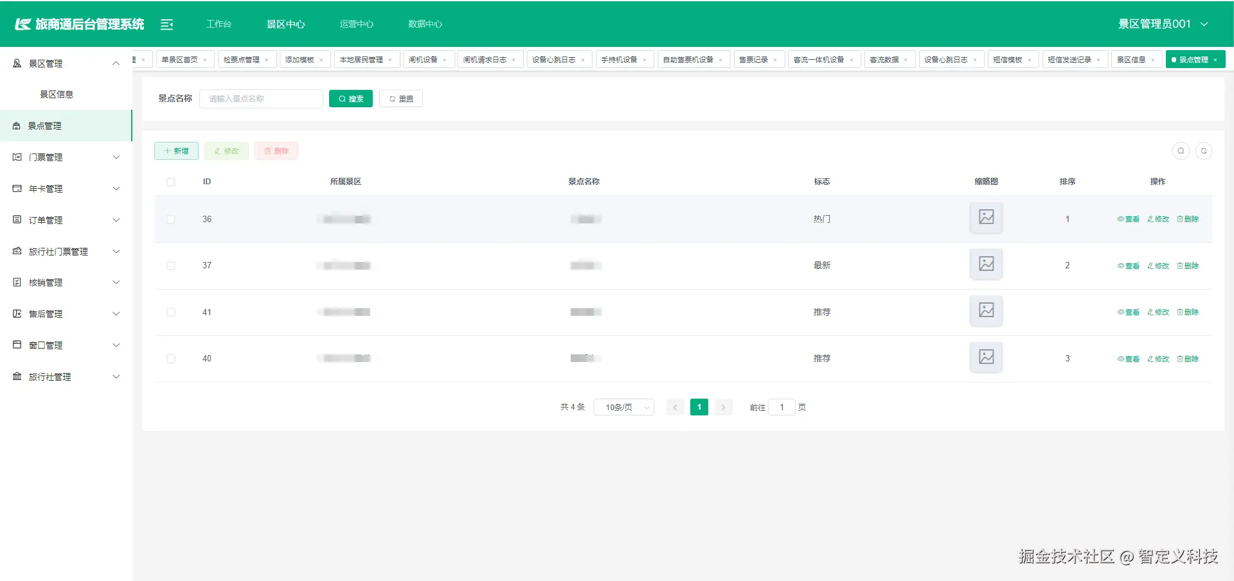Collapse sidebar using the hamburger menu icon
The image size is (1234, 581).
click(x=166, y=24)
